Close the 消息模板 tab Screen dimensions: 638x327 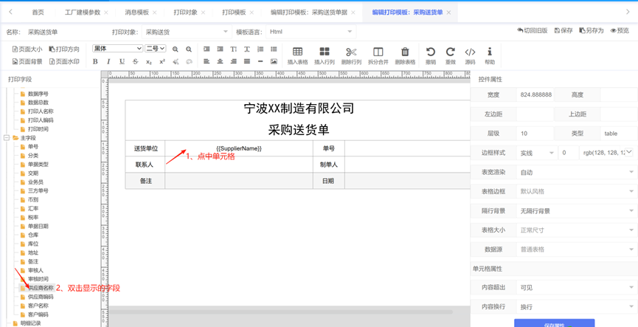(x=155, y=13)
